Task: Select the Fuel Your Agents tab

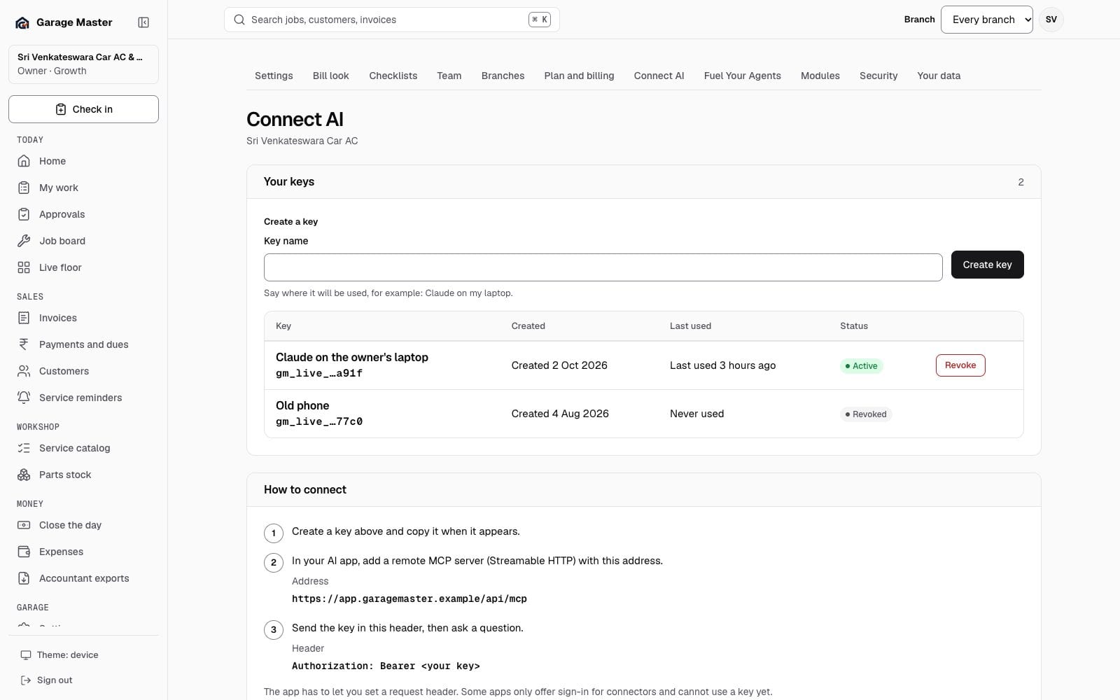Action: (742, 76)
